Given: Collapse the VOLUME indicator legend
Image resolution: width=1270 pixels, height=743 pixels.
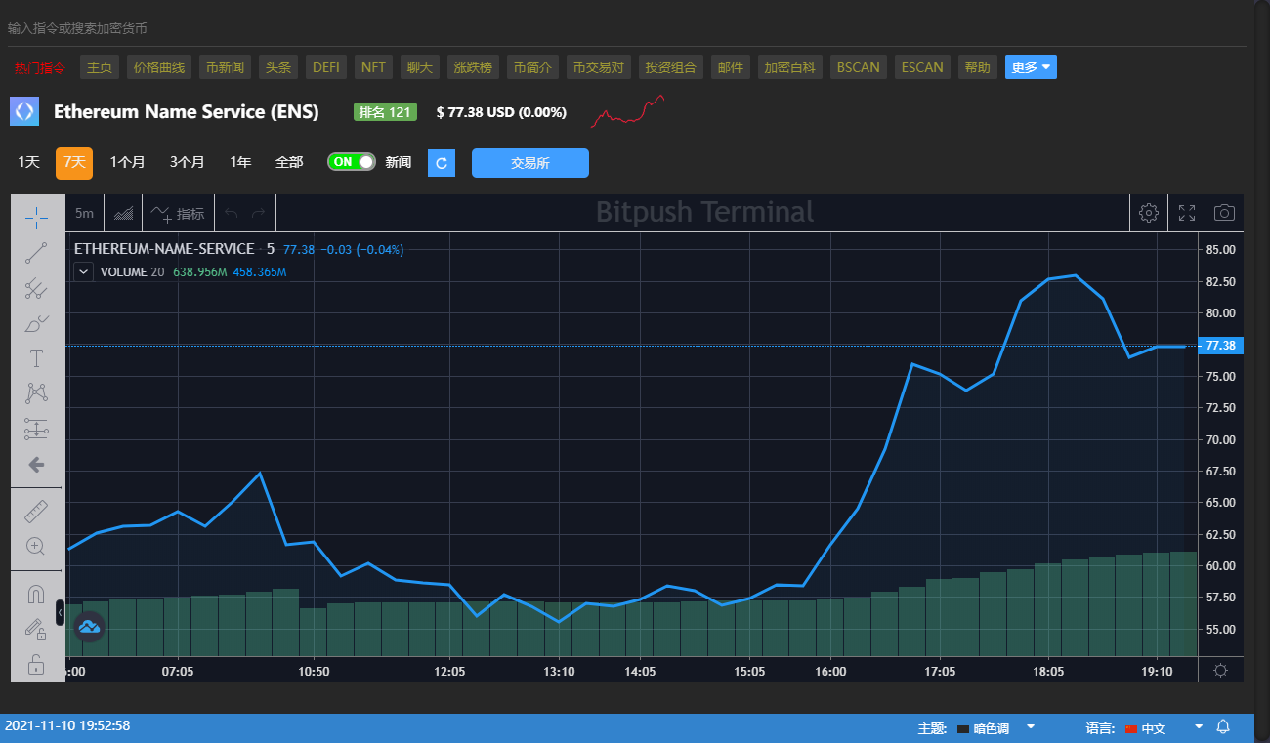Looking at the screenshot, I should tap(84, 272).
